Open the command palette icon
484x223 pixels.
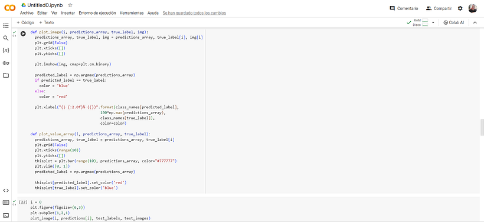pyautogui.click(x=6, y=202)
